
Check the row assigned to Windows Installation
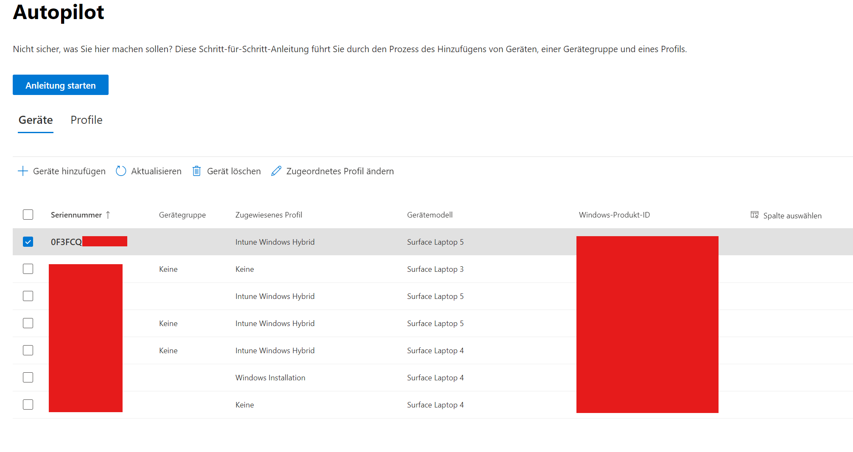(28, 377)
